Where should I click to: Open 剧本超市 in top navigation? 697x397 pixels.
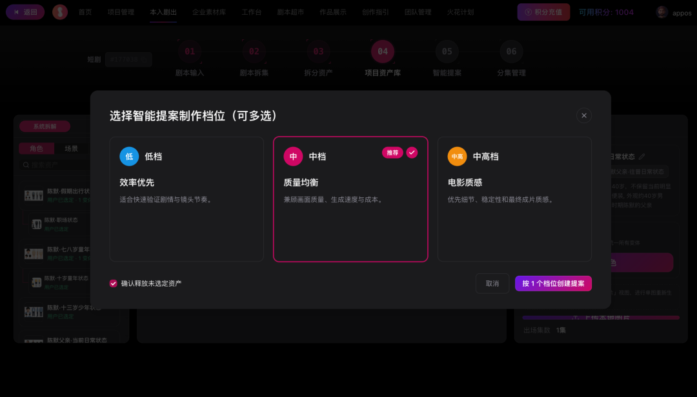[x=290, y=12]
